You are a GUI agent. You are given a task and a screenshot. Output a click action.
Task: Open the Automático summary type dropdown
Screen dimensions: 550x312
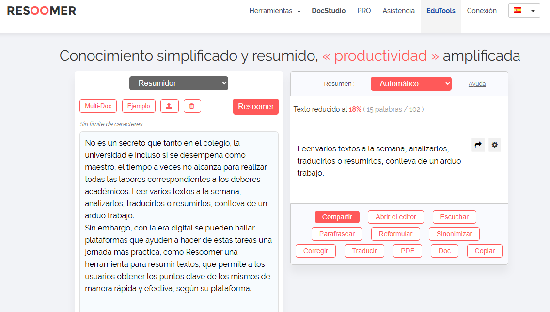tap(411, 83)
